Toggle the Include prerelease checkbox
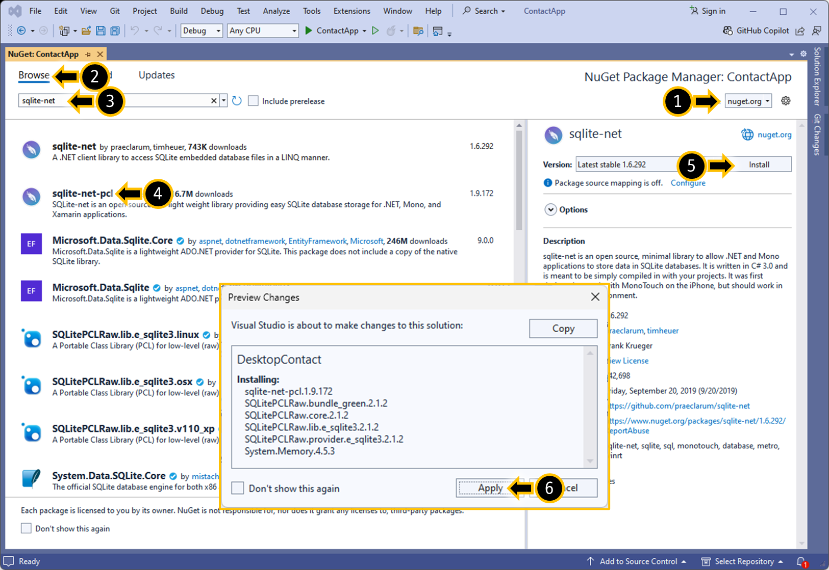Viewport: 829px width, 570px height. tap(253, 101)
